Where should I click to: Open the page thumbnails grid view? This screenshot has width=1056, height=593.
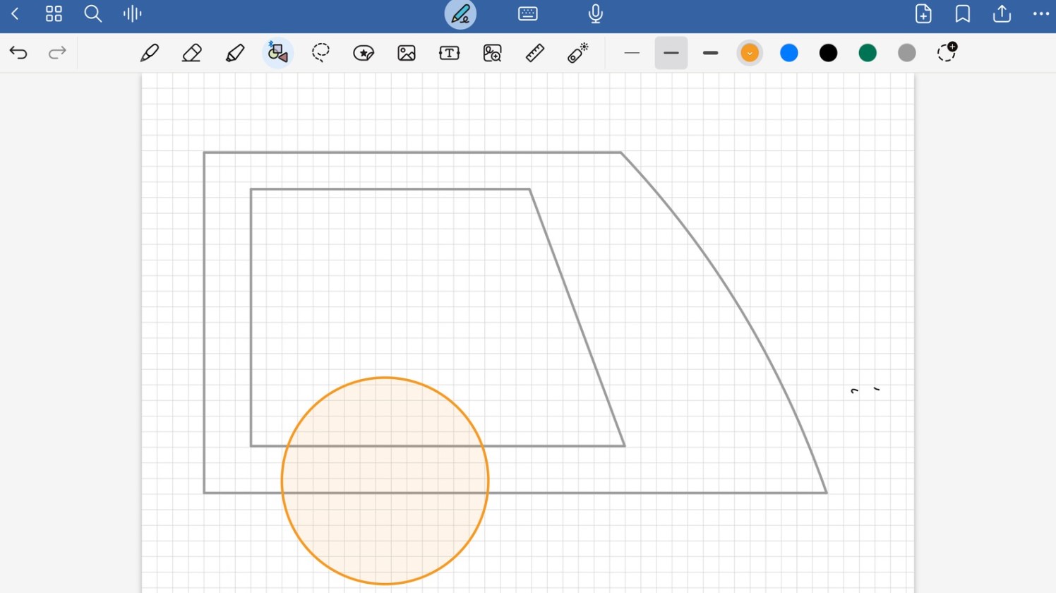[x=54, y=13]
